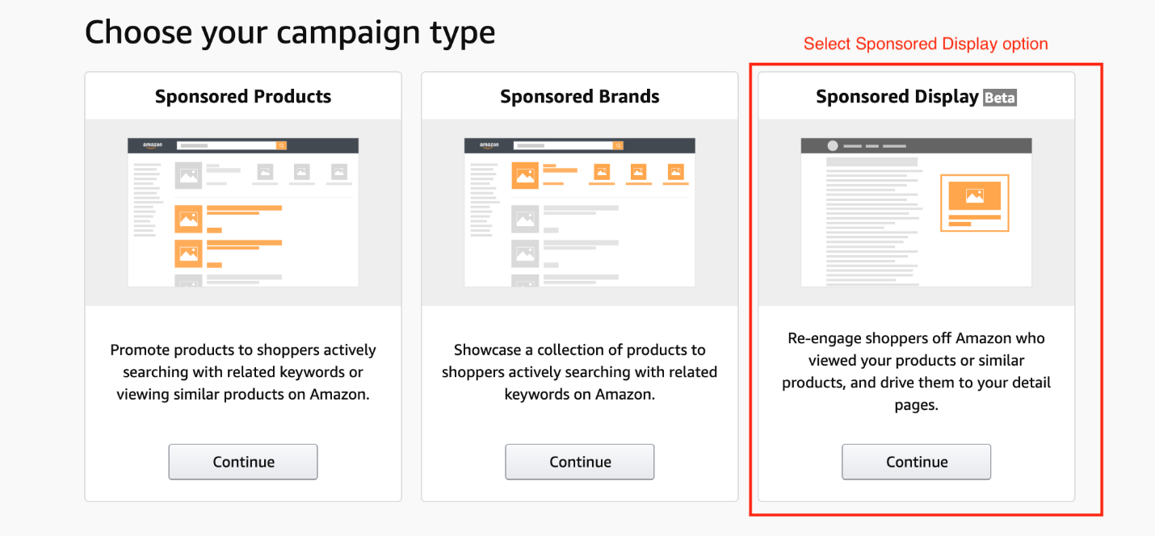The width and height of the screenshot is (1155, 536).
Task: Click the large orange brand image in Sponsored Brands preview
Action: [x=525, y=175]
